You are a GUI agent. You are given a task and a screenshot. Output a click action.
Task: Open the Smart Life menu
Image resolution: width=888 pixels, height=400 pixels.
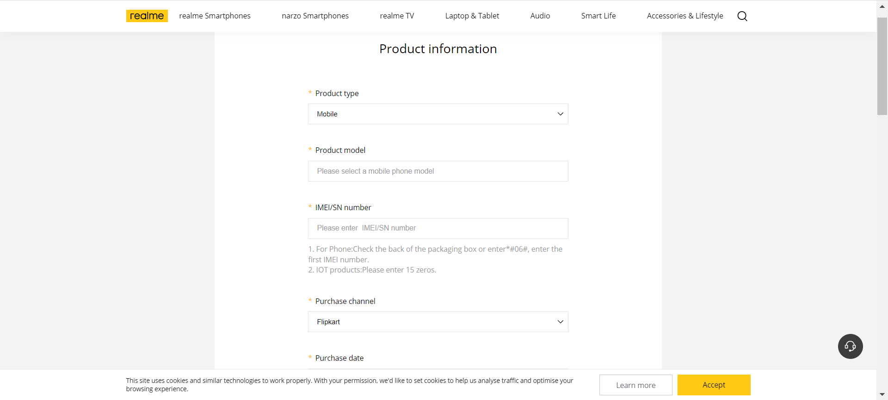598,16
